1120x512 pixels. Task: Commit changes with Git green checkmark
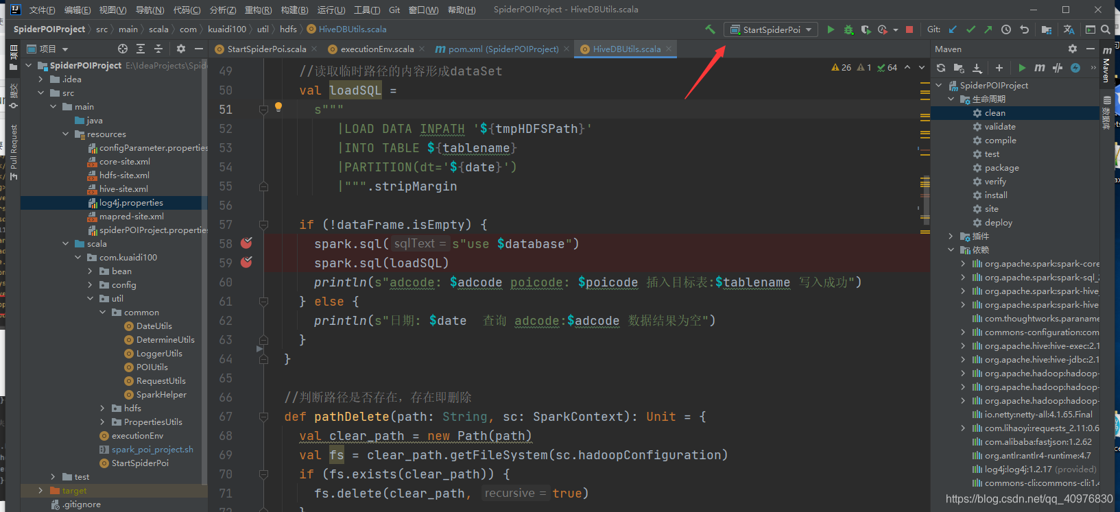[x=970, y=29]
